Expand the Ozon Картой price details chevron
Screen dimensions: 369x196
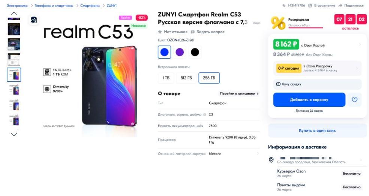pyautogui.click(x=360, y=45)
